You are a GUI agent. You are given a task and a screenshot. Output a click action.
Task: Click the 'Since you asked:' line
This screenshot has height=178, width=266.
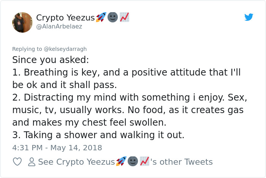51,60
